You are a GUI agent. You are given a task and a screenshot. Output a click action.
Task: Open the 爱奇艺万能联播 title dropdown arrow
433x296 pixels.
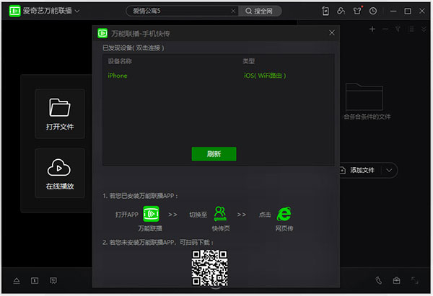[x=77, y=11]
